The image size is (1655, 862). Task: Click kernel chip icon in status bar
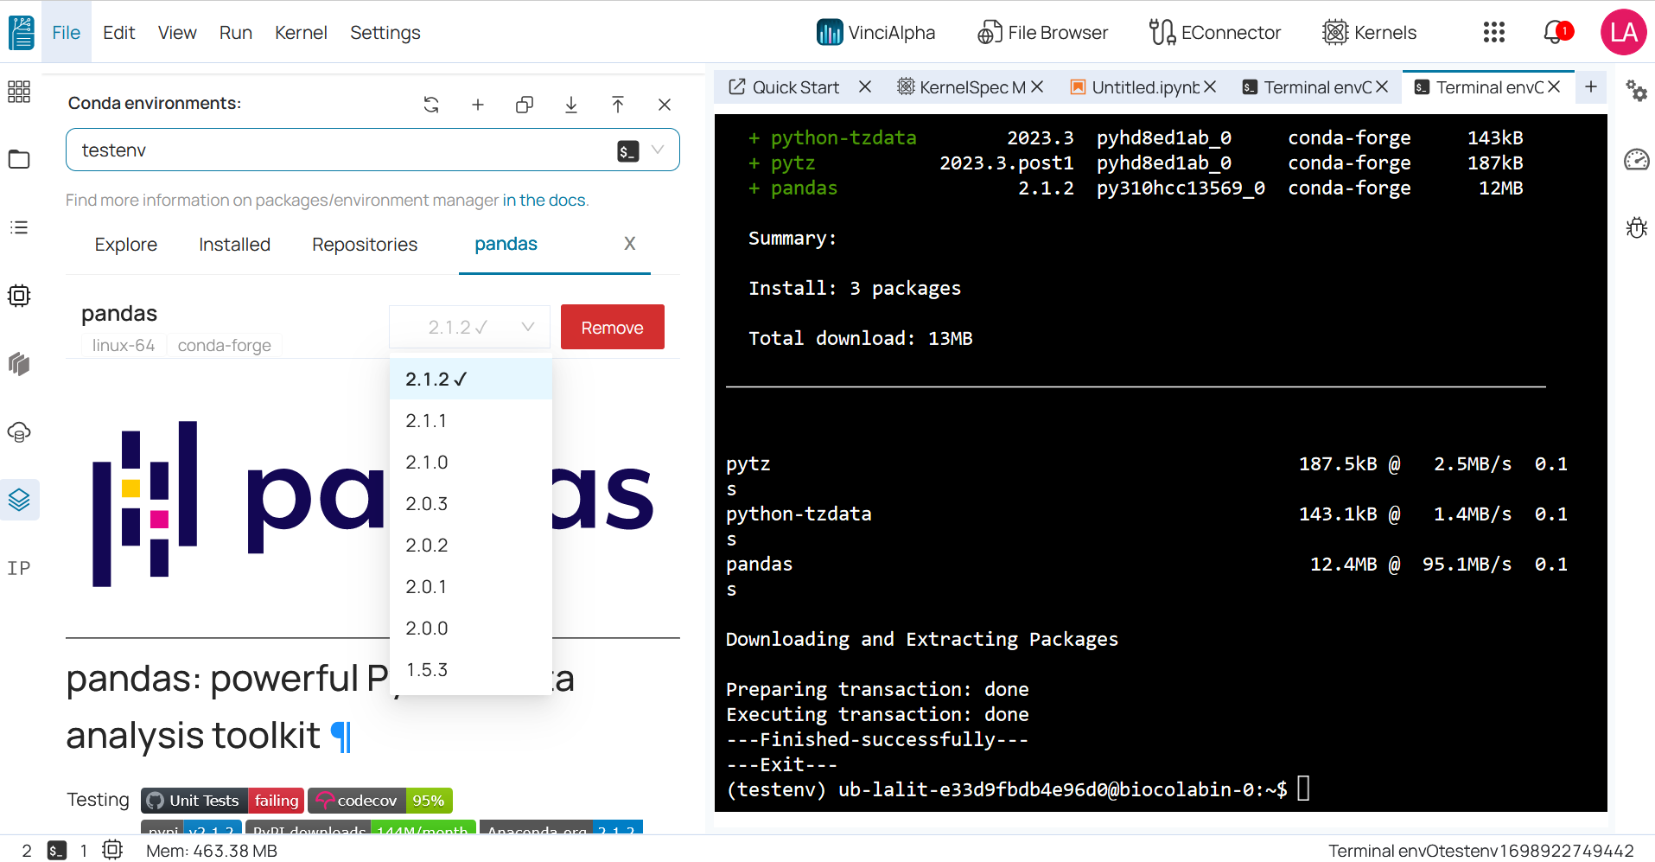112,850
